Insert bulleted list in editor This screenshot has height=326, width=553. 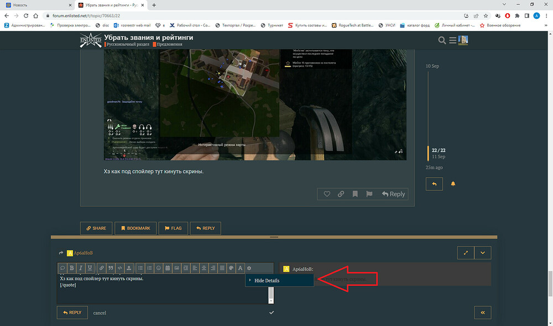point(140,268)
